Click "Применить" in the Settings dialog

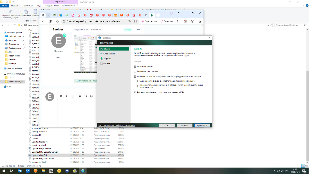[x=202, y=125]
